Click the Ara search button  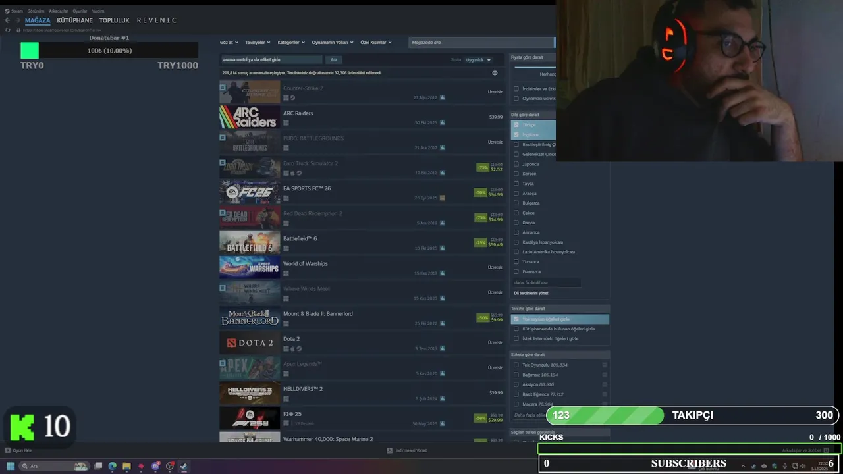[x=334, y=60]
